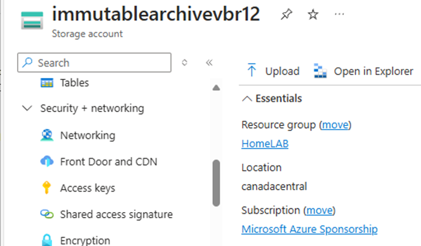Click the Shared access signature link icon
Screen dimensions: 421x246
47,214
